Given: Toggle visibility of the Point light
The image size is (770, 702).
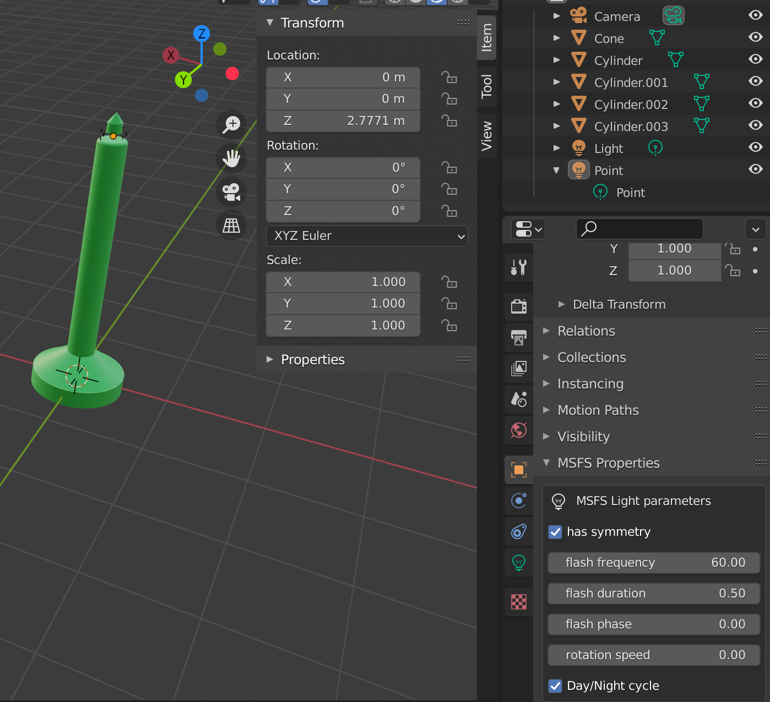Looking at the screenshot, I should (x=756, y=169).
